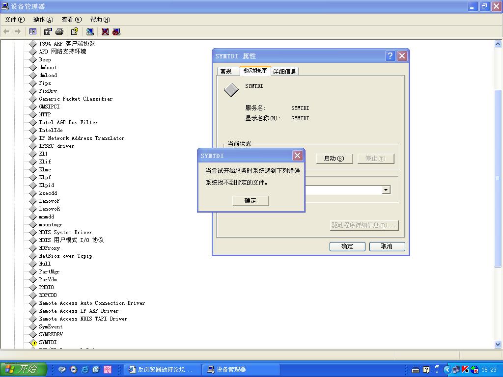Select the Beep device item
This screenshot has width=503, height=377.
pyautogui.click(x=45, y=59)
